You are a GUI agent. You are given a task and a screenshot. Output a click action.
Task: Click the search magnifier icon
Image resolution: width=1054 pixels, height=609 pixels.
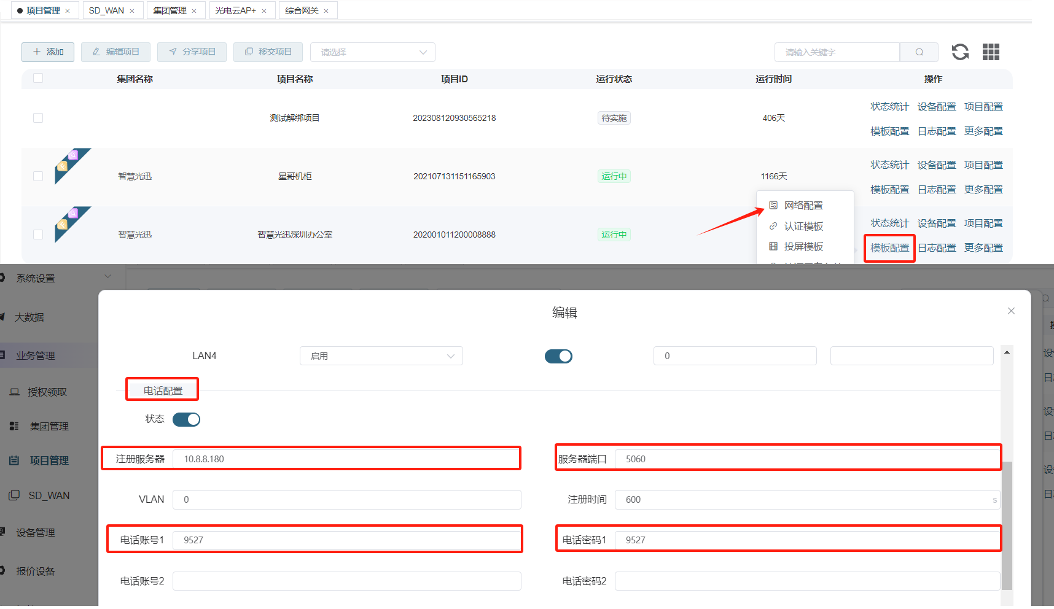919,52
